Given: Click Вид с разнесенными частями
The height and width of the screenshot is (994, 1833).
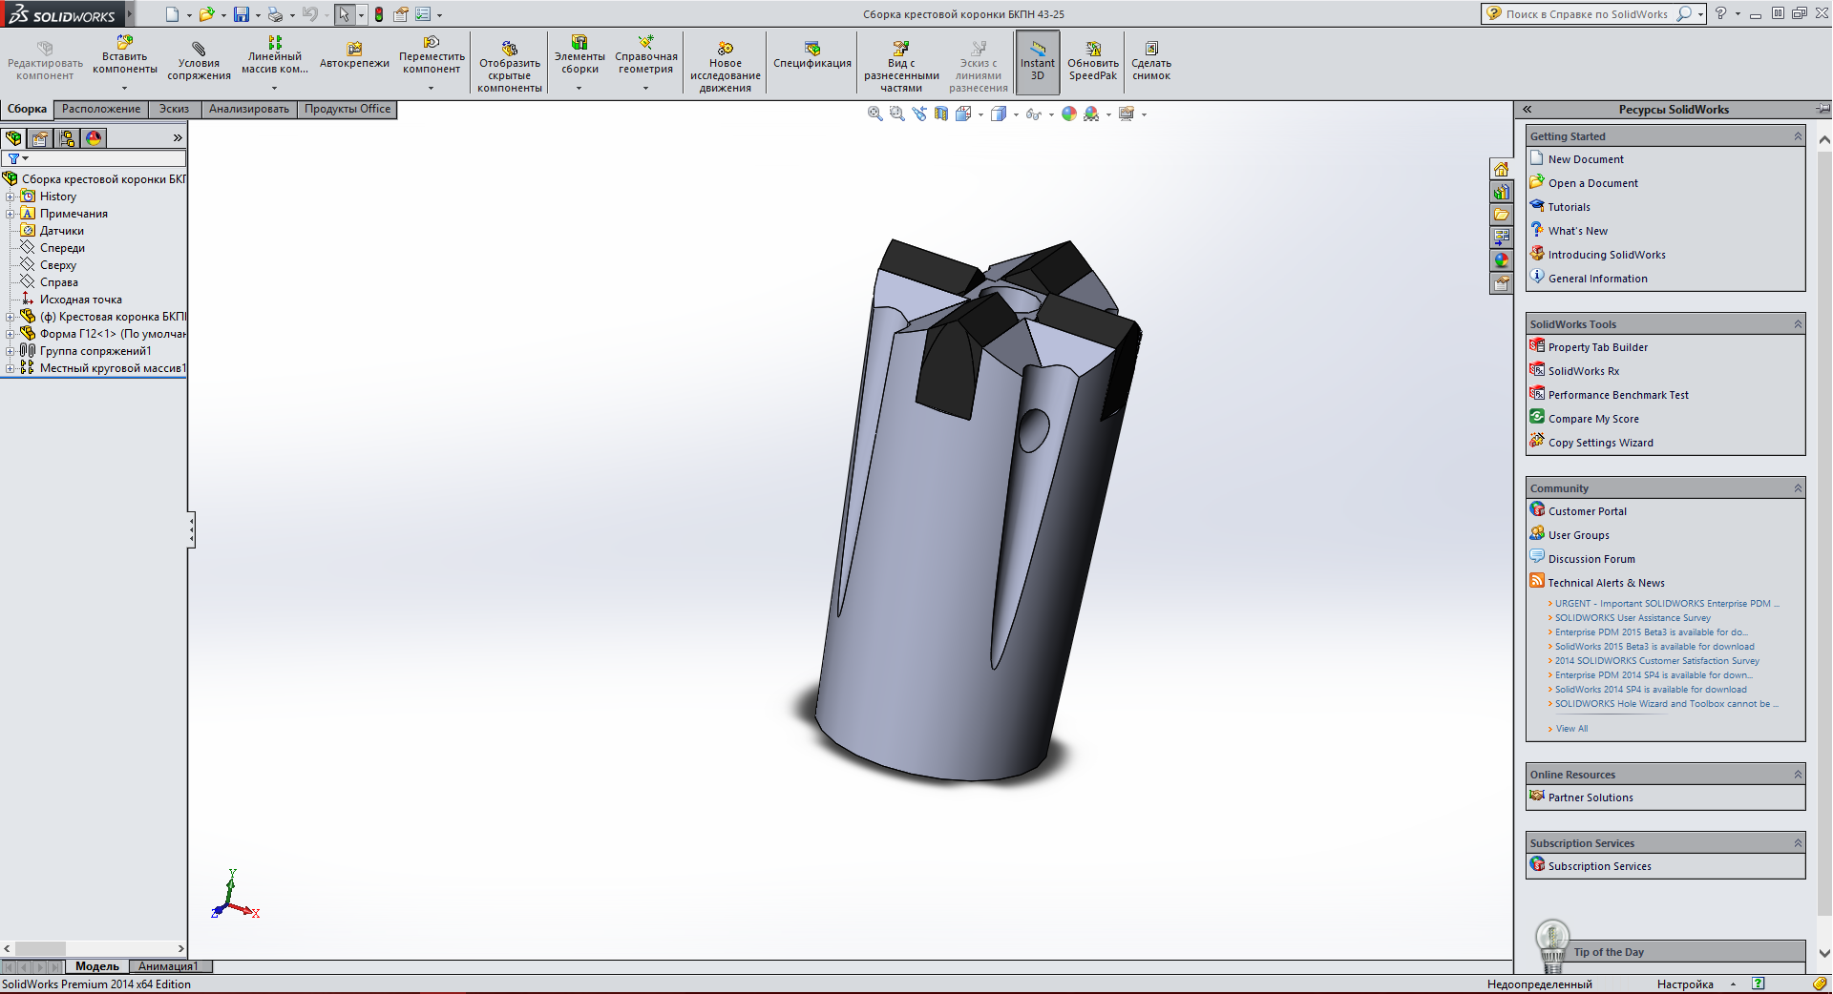Looking at the screenshot, I should [x=901, y=67].
